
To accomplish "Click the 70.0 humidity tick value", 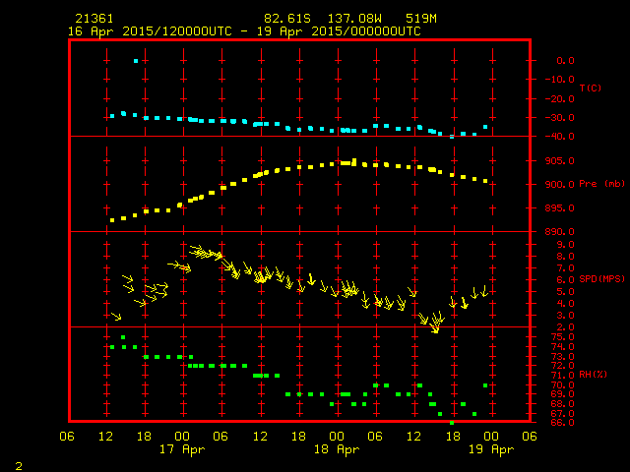I will click(562, 385).
